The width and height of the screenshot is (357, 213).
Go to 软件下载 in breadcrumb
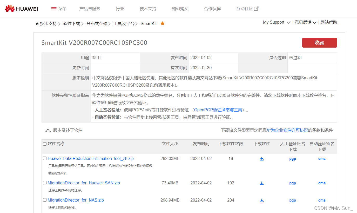72,24
